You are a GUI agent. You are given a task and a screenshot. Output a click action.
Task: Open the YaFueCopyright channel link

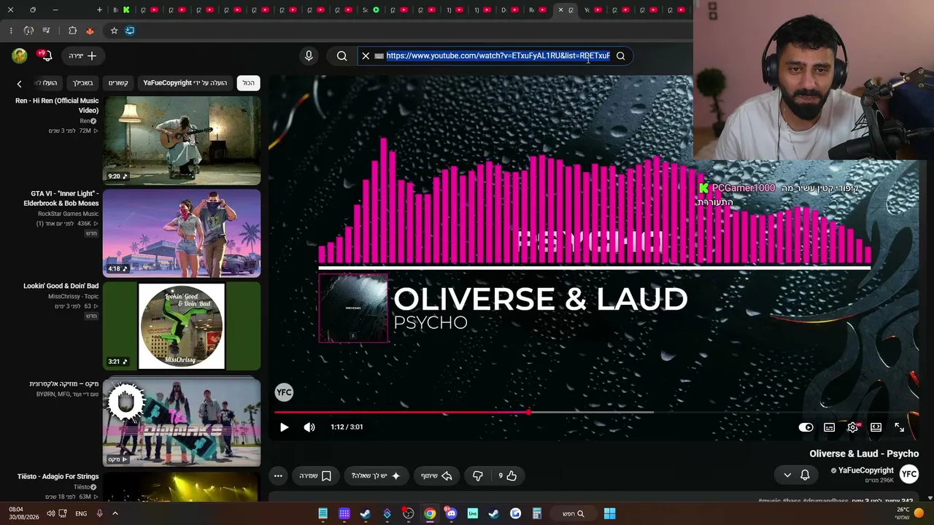pyautogui.click(x=866, y=470)
